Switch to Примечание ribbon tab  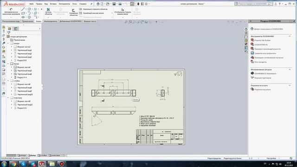click(27, 21)
